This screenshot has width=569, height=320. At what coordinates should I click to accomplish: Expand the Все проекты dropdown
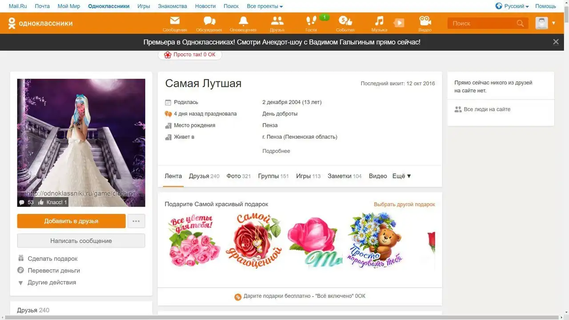coord(264,6)
